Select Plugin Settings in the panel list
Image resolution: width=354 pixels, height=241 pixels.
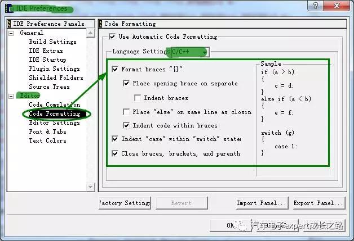(54, 69)
